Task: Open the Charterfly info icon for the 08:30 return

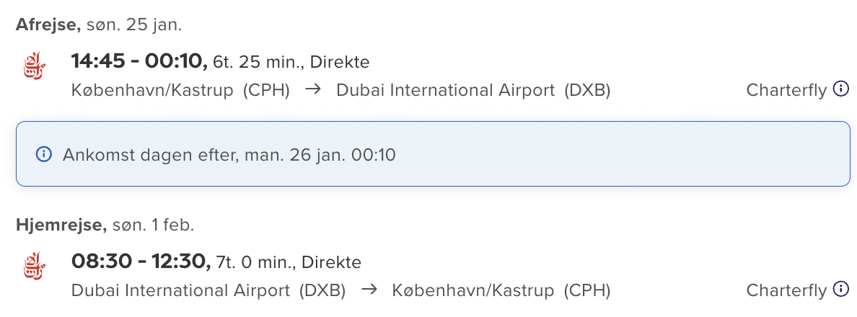Action: [840, 289]
